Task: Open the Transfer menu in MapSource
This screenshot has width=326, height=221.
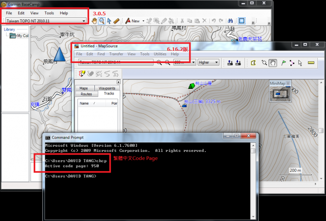Action: tap(116, 54)
